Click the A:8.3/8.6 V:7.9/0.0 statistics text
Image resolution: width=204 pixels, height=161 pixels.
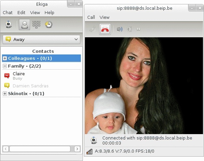pyautogui.click(x=124, y=151)
